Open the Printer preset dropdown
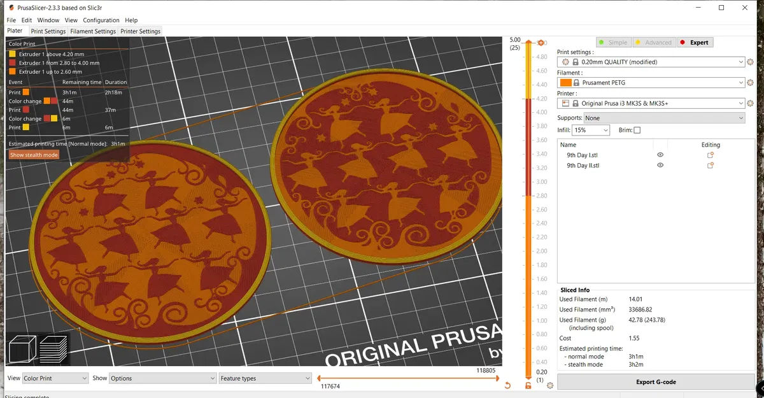The image size is (764, 398). 651,103
